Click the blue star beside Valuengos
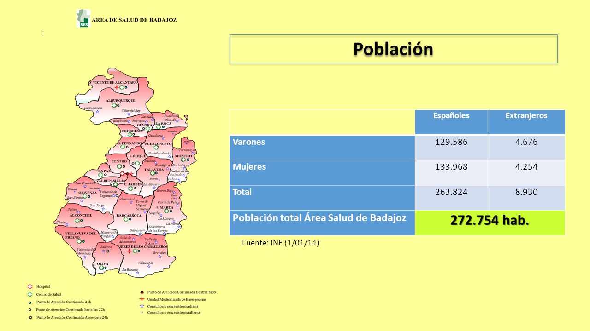Viewport: 590px width, 331px height. [148, 267]
